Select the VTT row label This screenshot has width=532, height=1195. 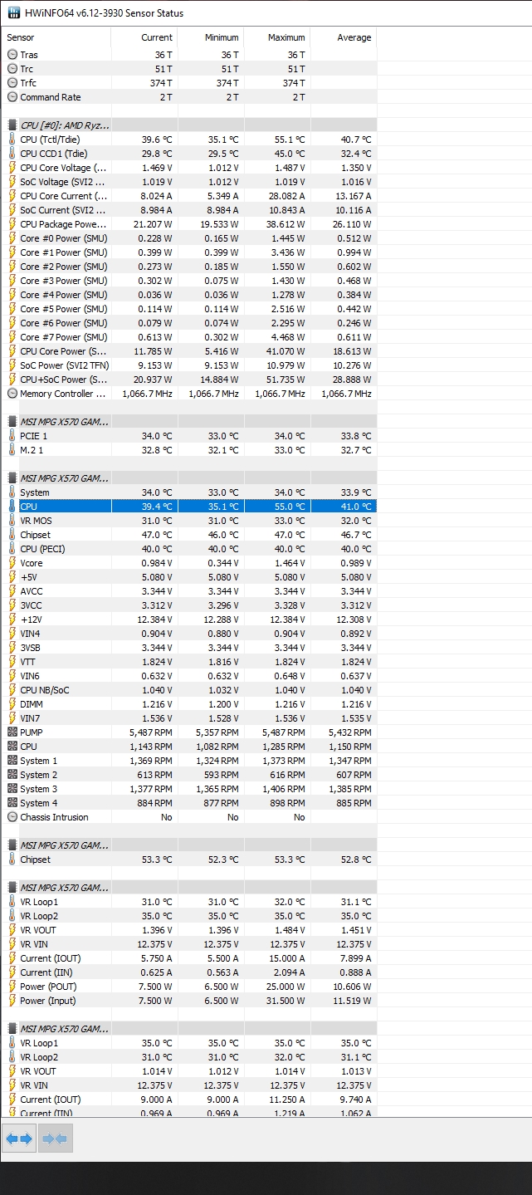tap(29, 662)
